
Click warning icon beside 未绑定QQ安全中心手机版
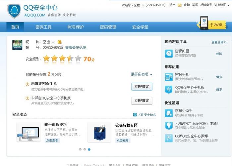[x=28, y=98]
